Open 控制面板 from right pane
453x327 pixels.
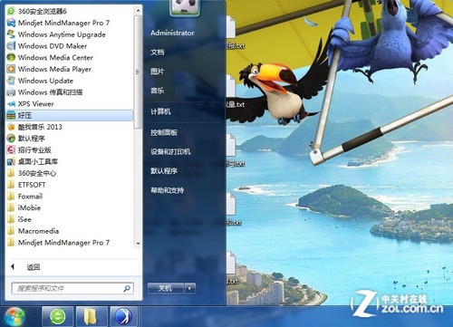(x=164, y=132)
